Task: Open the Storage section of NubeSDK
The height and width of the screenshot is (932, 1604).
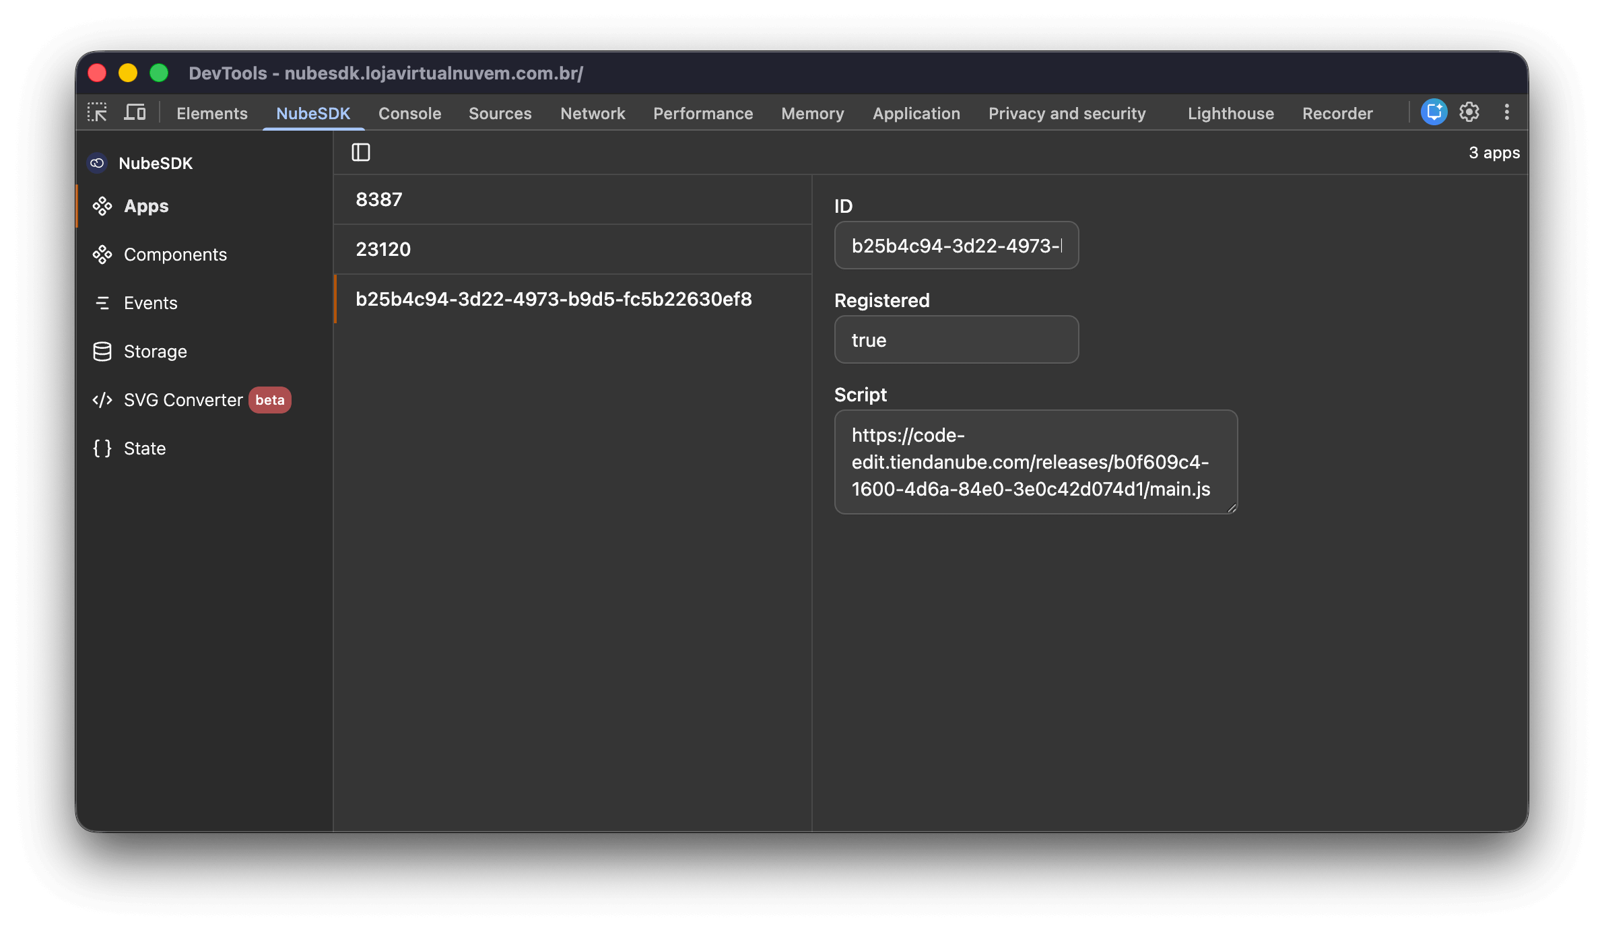Action: [155, 351]
